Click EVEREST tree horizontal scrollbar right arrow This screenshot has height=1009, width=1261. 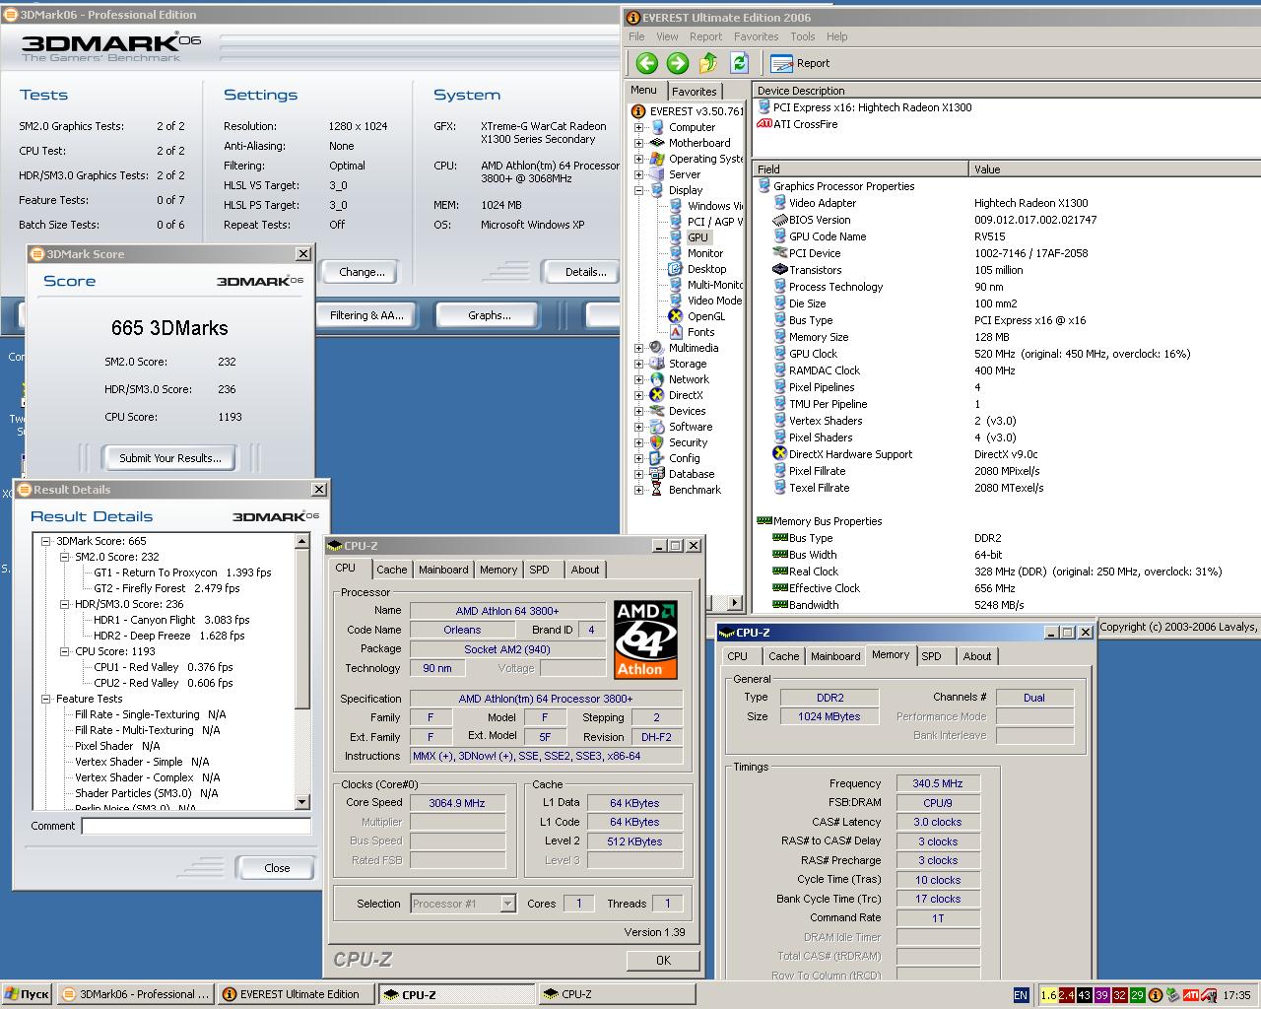pyautogui.click(x=734, y=602)
